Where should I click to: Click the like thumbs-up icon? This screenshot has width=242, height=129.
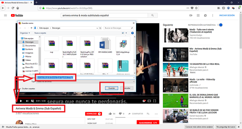click(x=110, y=114)
